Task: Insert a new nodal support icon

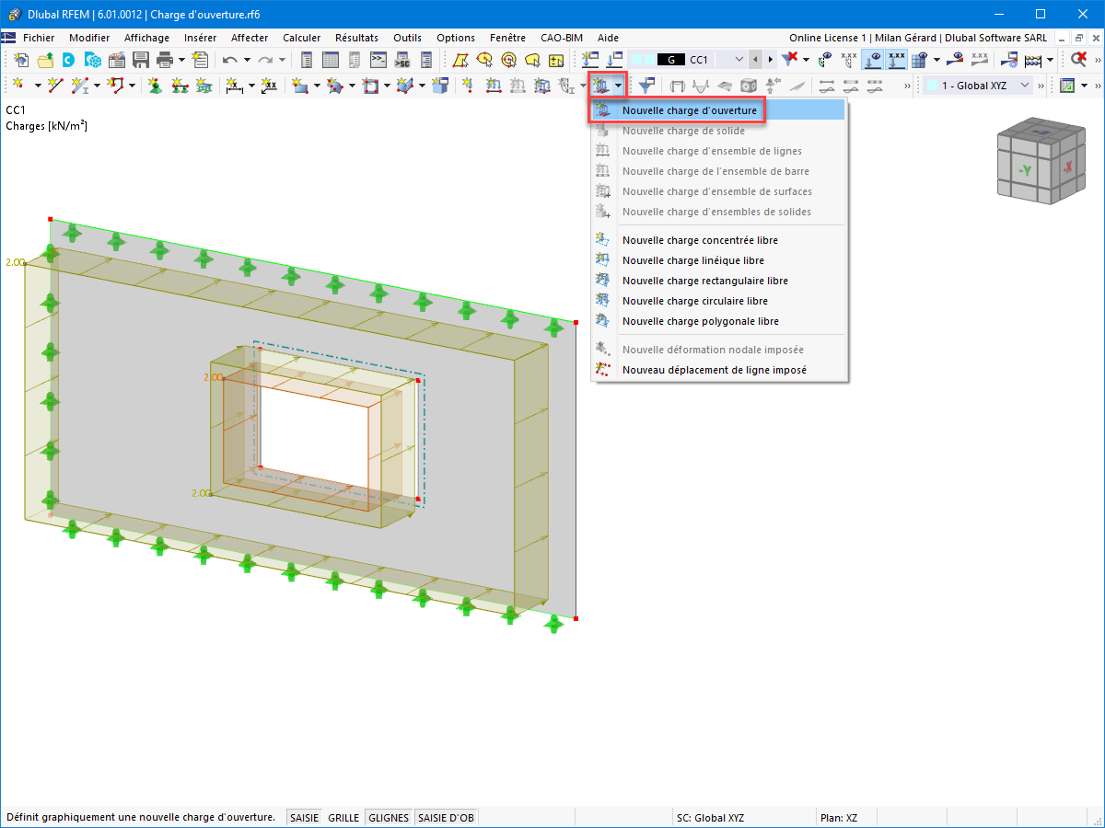Action: pos(155,86)
